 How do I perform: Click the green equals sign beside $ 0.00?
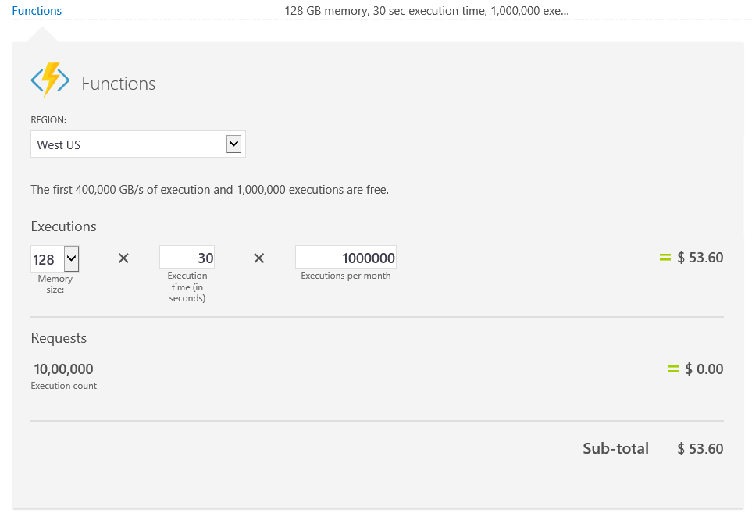point(673,369)
